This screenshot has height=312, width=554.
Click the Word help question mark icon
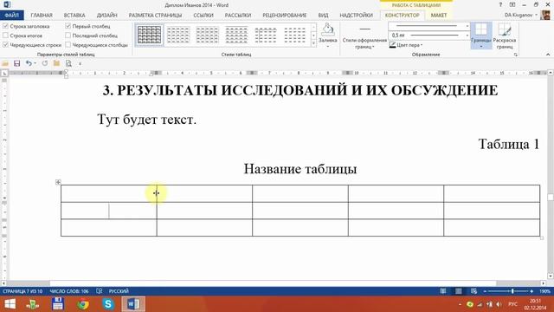point(500,4)
